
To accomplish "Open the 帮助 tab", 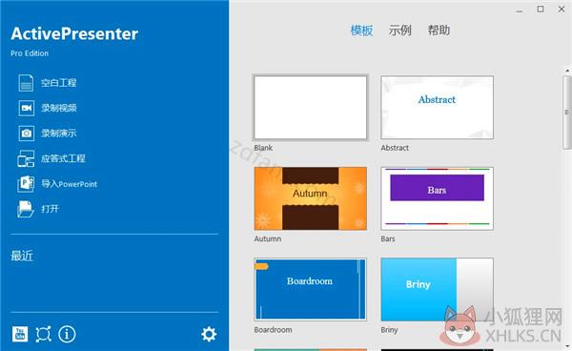I will 439,31.
